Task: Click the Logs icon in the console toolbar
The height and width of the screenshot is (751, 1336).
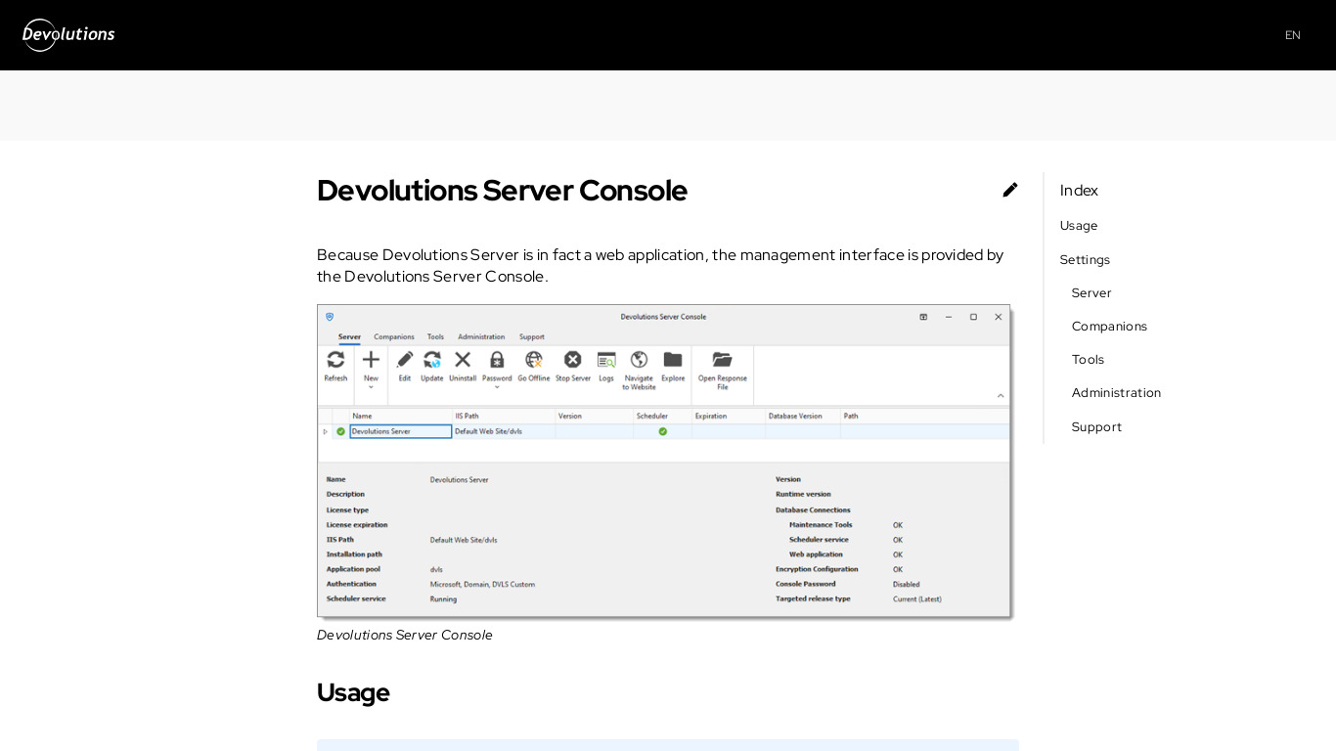Action: [606, 360]
